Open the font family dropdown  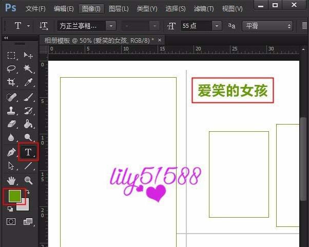pyautogui.click(x=111, y=26)
